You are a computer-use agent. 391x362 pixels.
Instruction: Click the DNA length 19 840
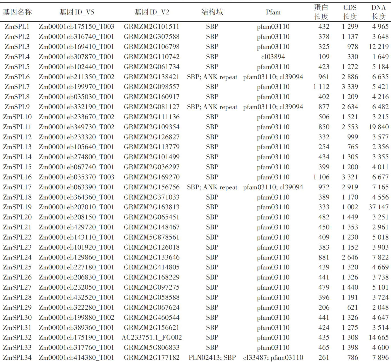[x=379, y=127]
